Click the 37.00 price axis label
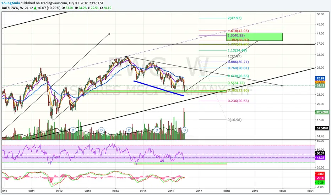Viewport: 331px width, 195px height. pos(320,44)
